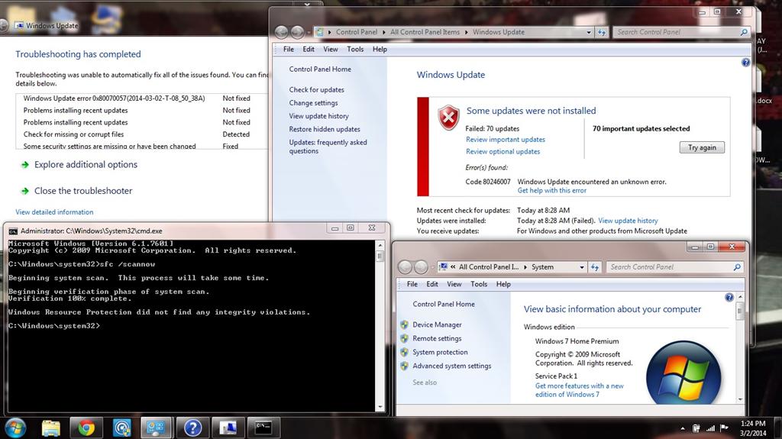The height and width of the screenshot is (439, 782).
Task: Open Review optional updates link
Action: tap(502, 151)
